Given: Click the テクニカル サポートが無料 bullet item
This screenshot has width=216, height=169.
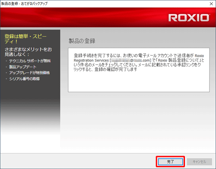Looking at the screenshot, I should [30, 61].
